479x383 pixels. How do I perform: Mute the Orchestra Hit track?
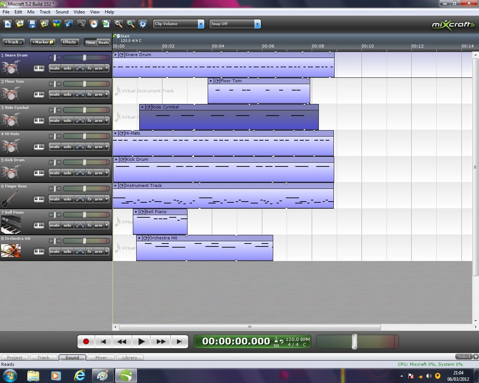[55, 251]
